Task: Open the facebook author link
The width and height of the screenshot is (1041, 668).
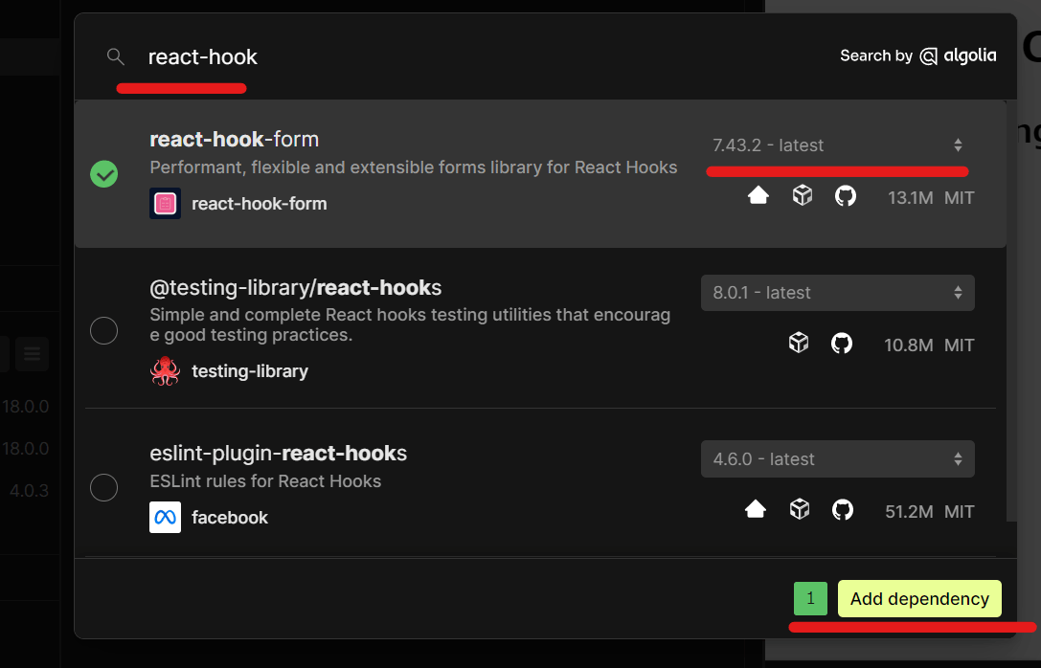Action: click(x=230, y=518)
